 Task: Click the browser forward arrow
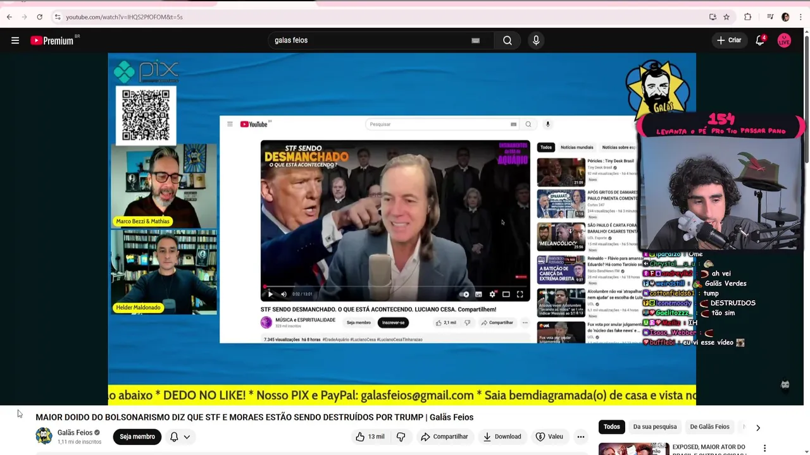[x=24, y=17]
